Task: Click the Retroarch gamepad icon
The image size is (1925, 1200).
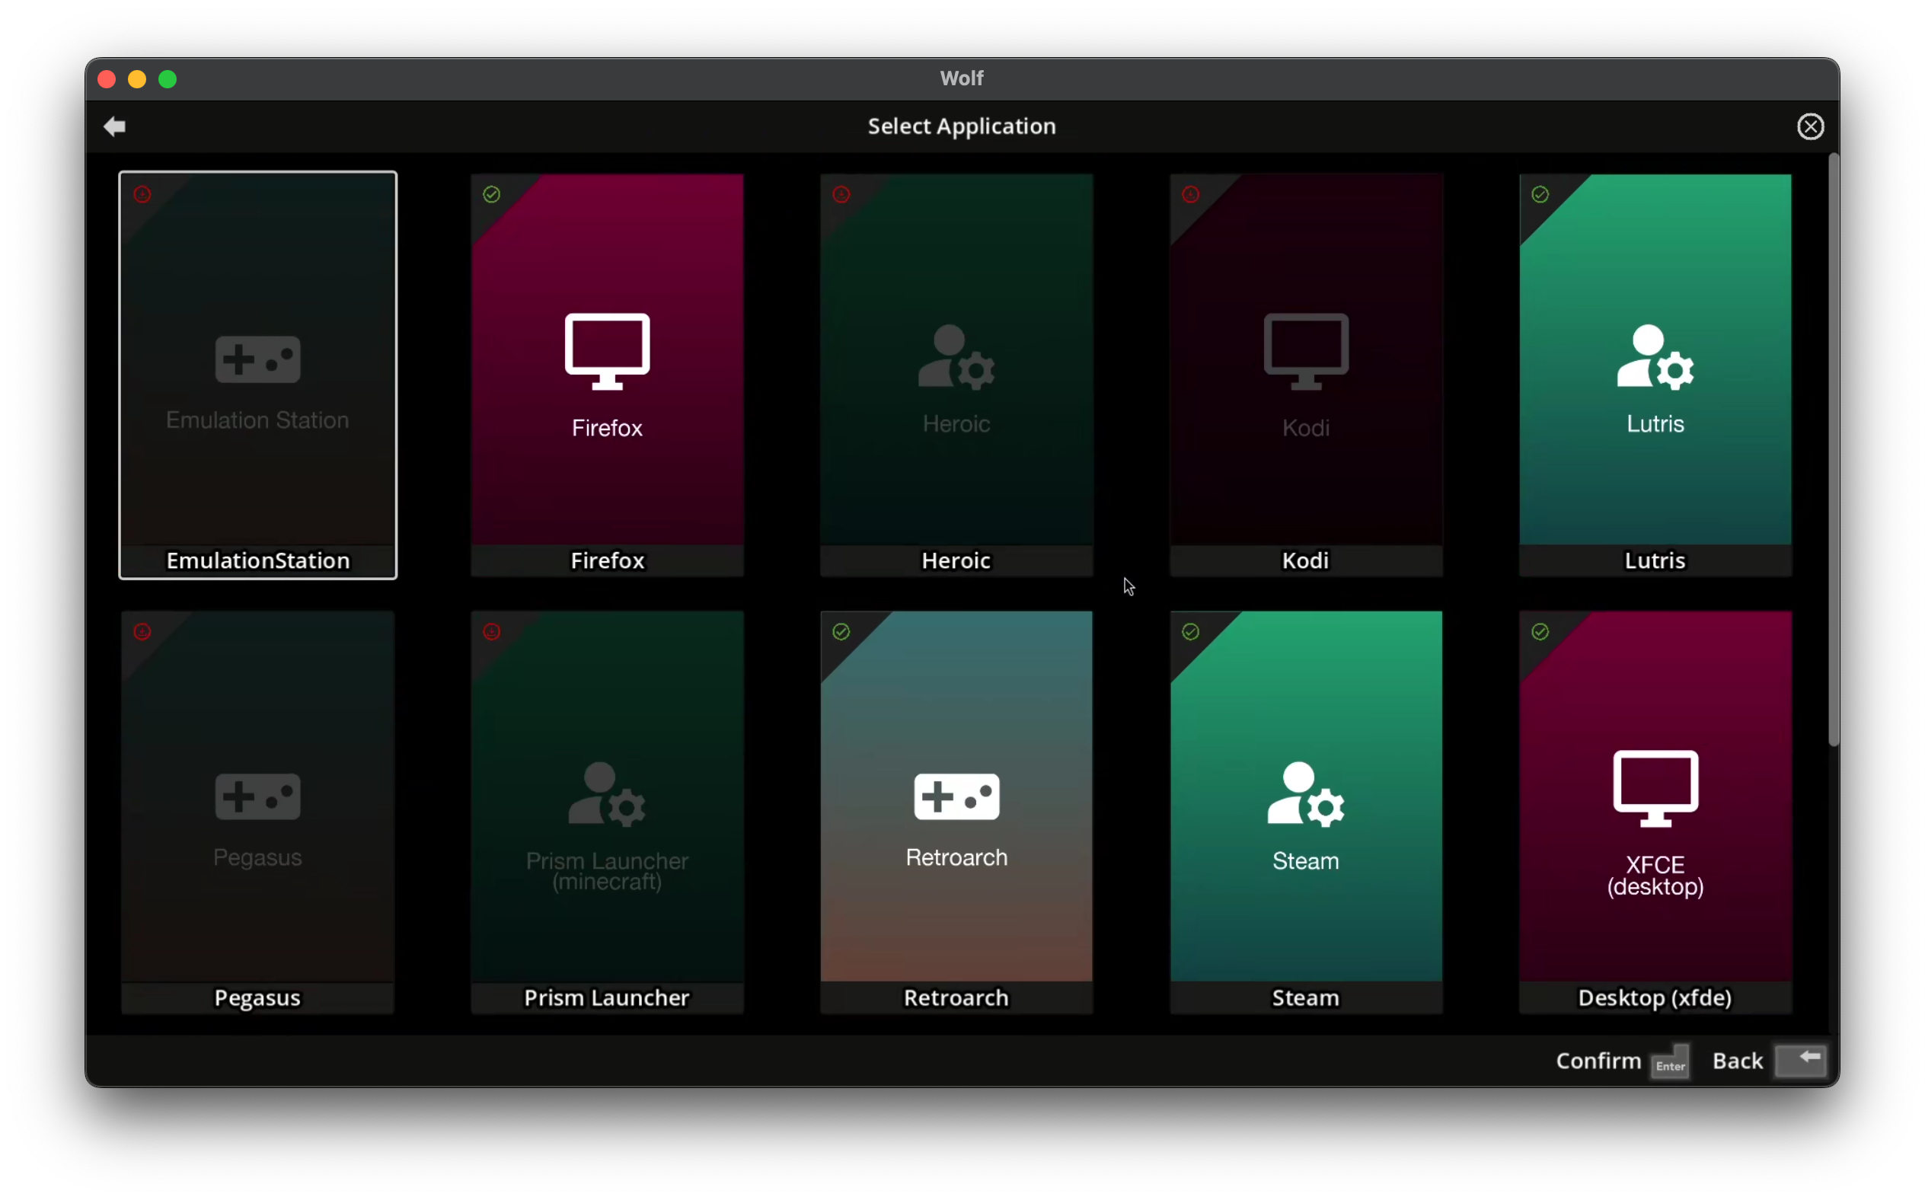Action: [x=956, y=795]
